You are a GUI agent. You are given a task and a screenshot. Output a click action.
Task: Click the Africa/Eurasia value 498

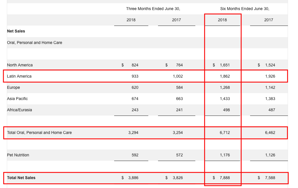pyautogui.click(x=226, y=110)
